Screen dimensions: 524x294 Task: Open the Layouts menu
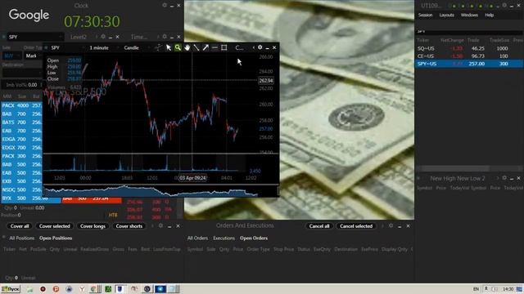pyautogui.click(x=446, y=15)
